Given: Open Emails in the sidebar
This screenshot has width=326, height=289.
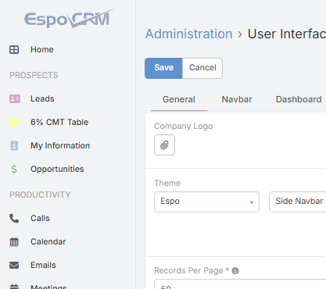Looking at the screenshot, I should click(x=43, y=265).
